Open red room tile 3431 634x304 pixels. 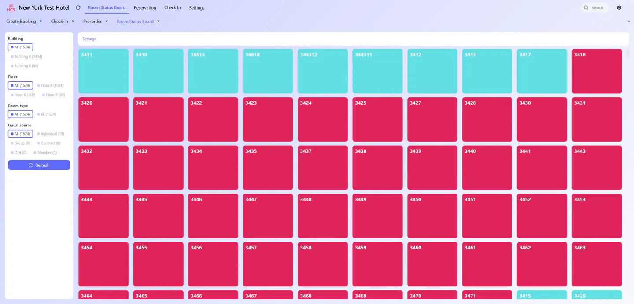tap(597, 119)
